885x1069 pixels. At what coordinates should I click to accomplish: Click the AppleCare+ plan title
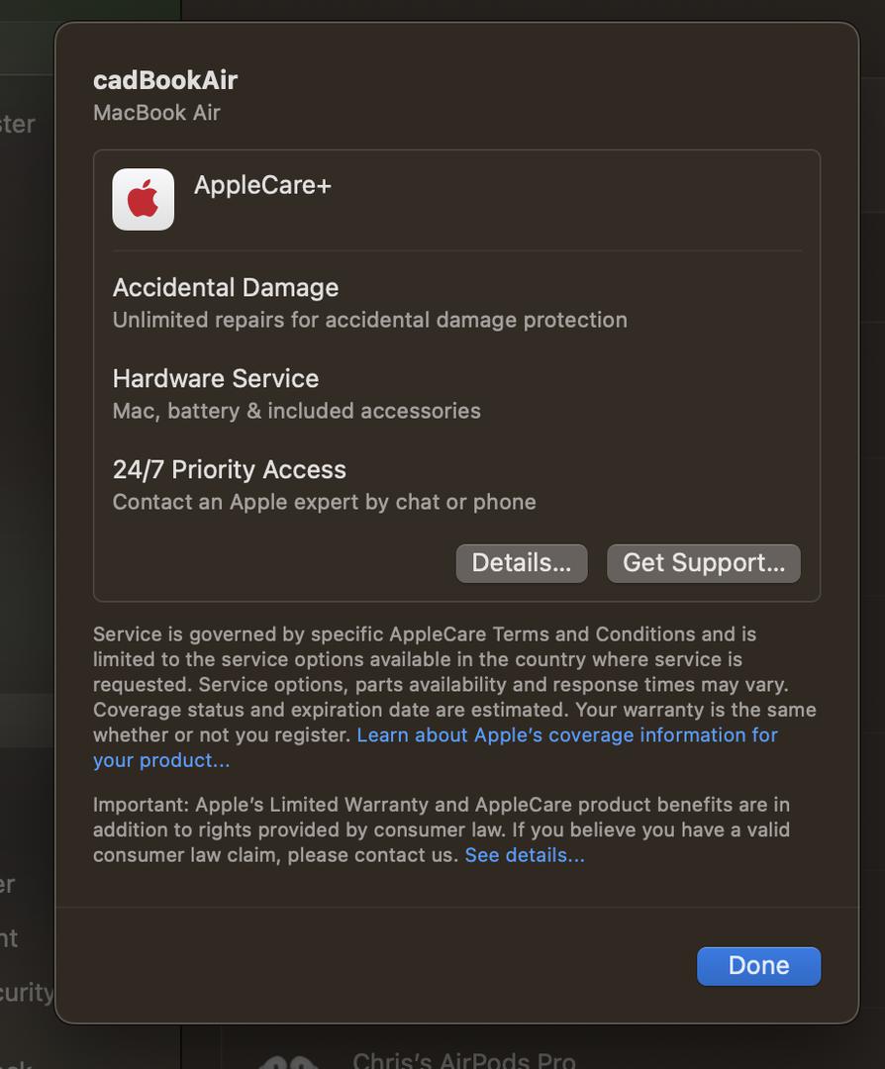coord(262,185)
